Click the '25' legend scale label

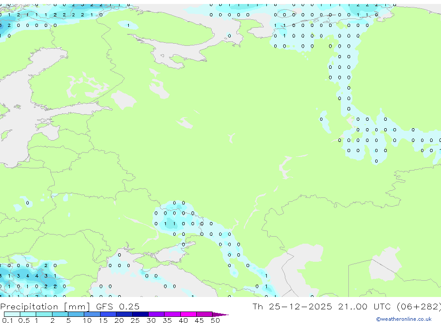click(x=135, y=320)
